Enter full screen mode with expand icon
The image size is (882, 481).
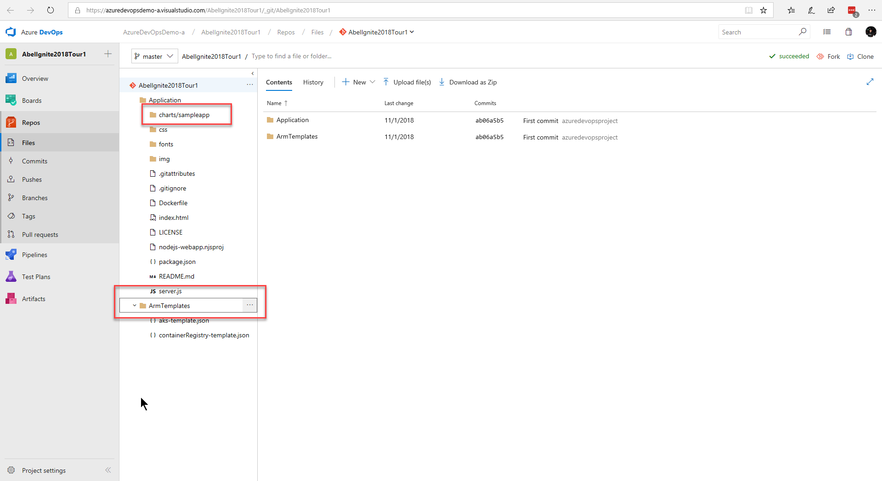(870, 82)
